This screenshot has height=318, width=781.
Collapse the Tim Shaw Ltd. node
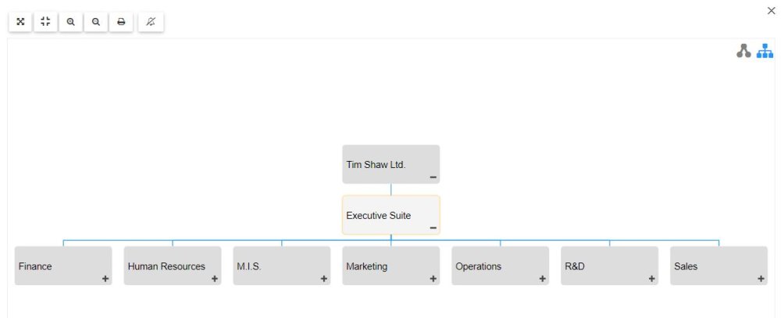[433, 177]
